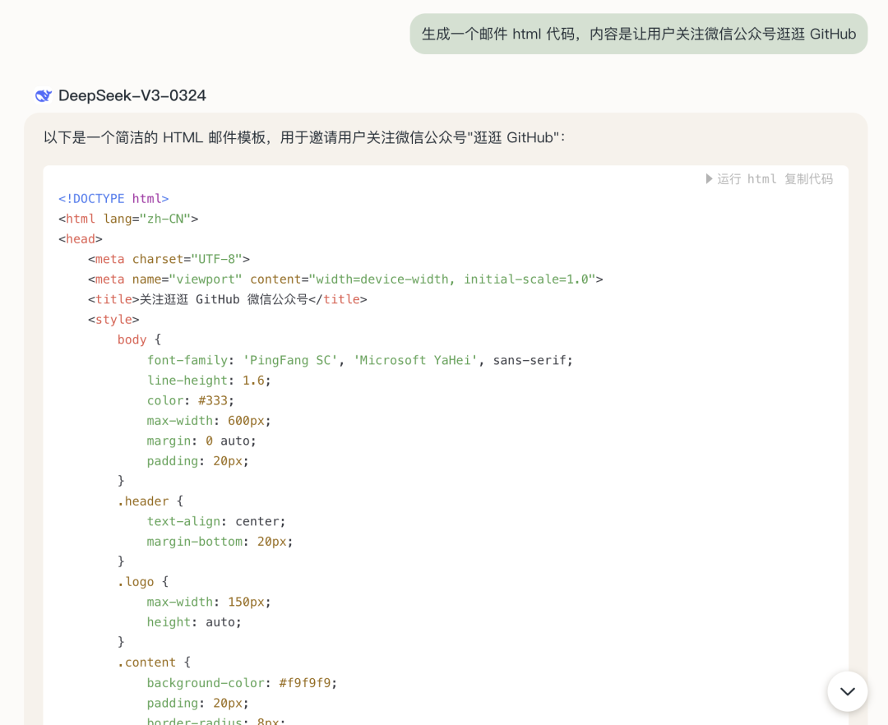This screenshot has height=725, width=888.
Task: Click the .content { selector line
Action: 154,663
